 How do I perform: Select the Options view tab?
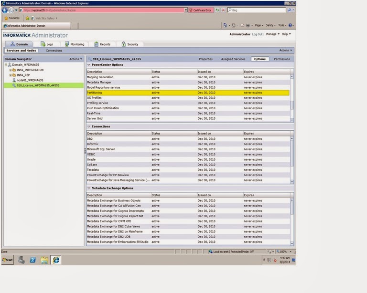click(260, 59)
